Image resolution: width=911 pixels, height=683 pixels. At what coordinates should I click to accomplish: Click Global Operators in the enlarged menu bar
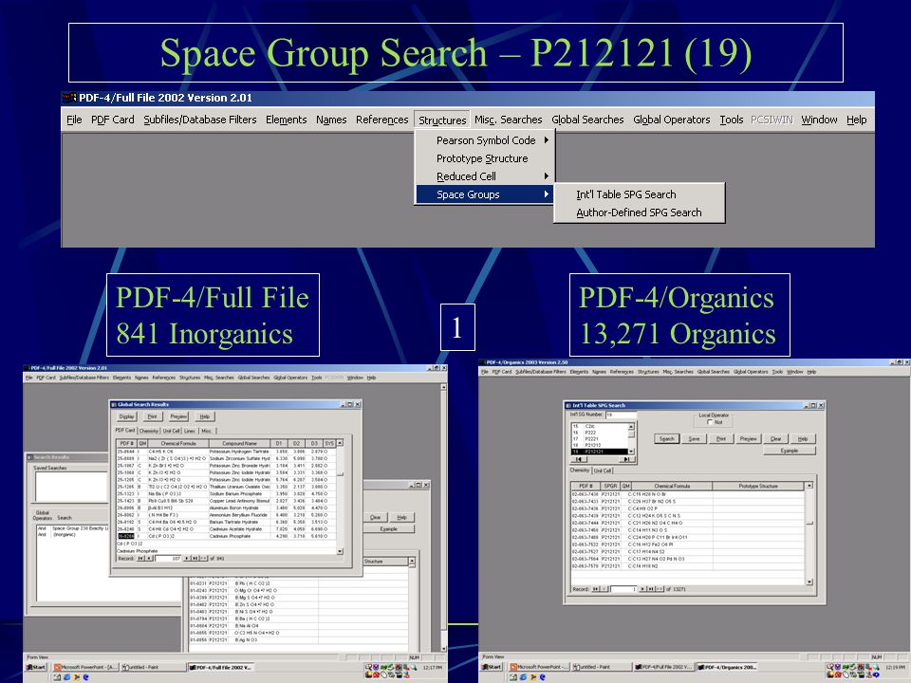point(672,120)
